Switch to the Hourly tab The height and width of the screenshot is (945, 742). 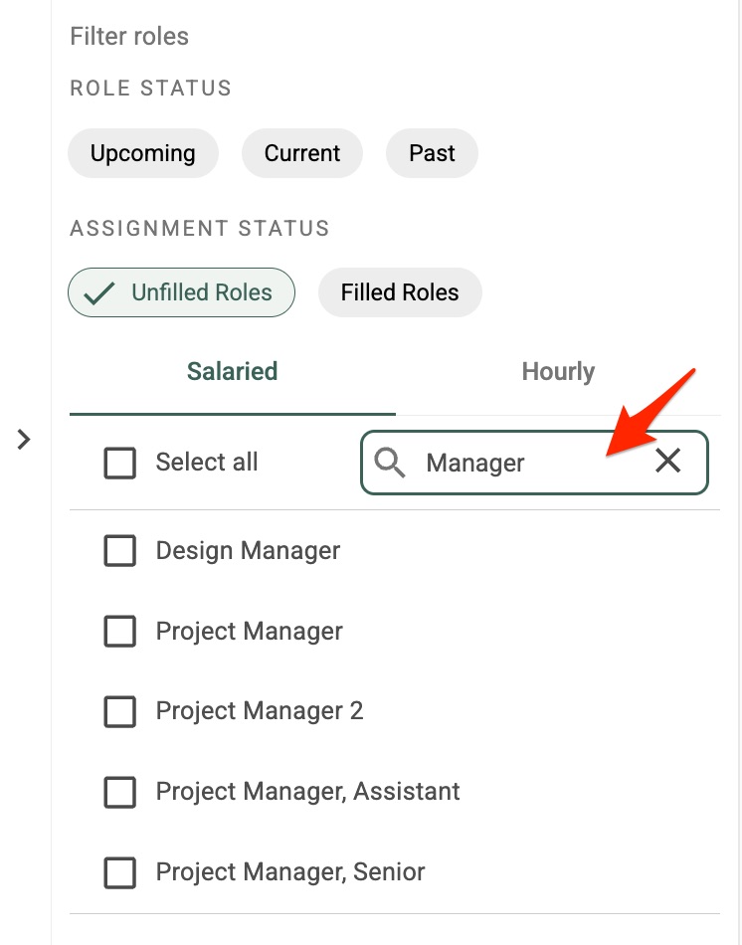tap(558, 372)
